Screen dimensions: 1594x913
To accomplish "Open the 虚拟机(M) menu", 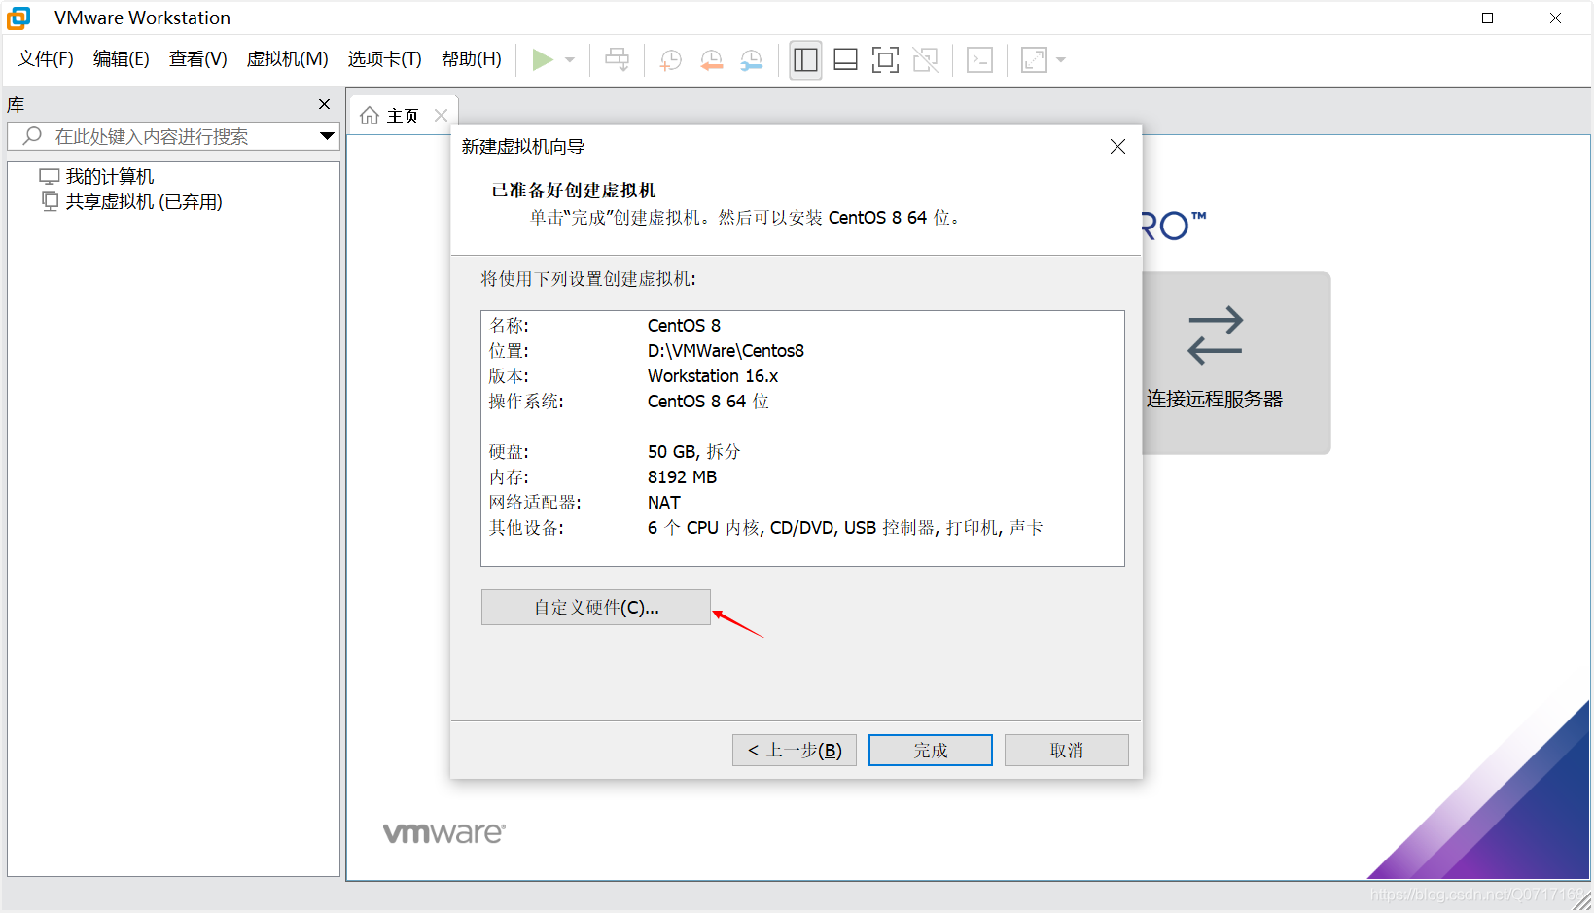I will [288, 59].
